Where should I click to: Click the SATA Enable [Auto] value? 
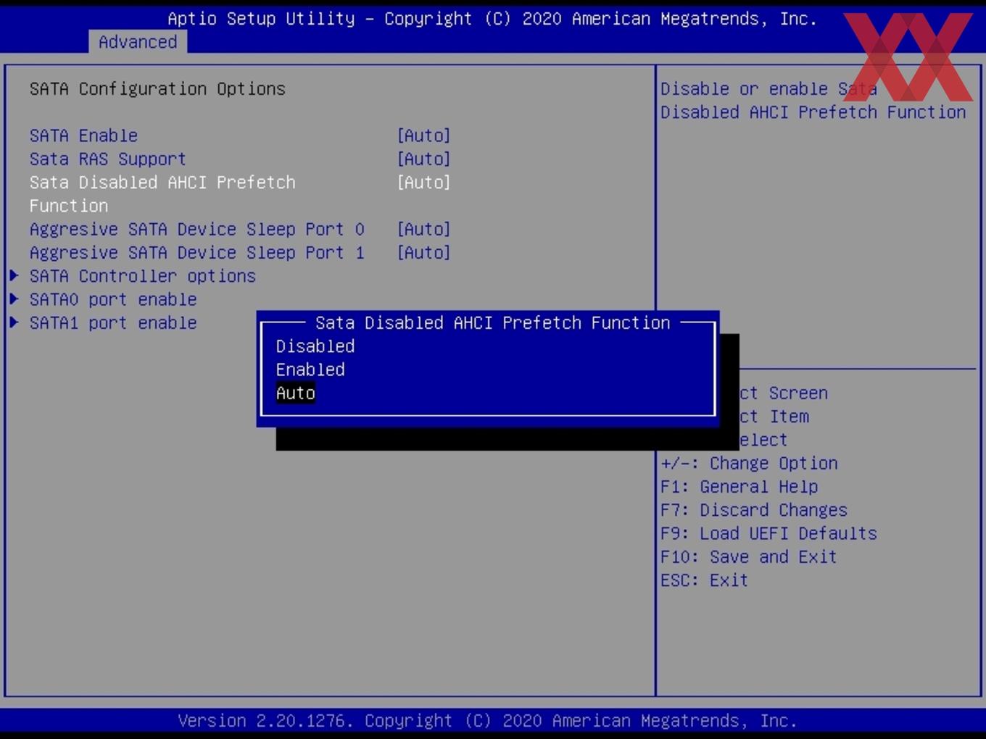coord(424,135)
